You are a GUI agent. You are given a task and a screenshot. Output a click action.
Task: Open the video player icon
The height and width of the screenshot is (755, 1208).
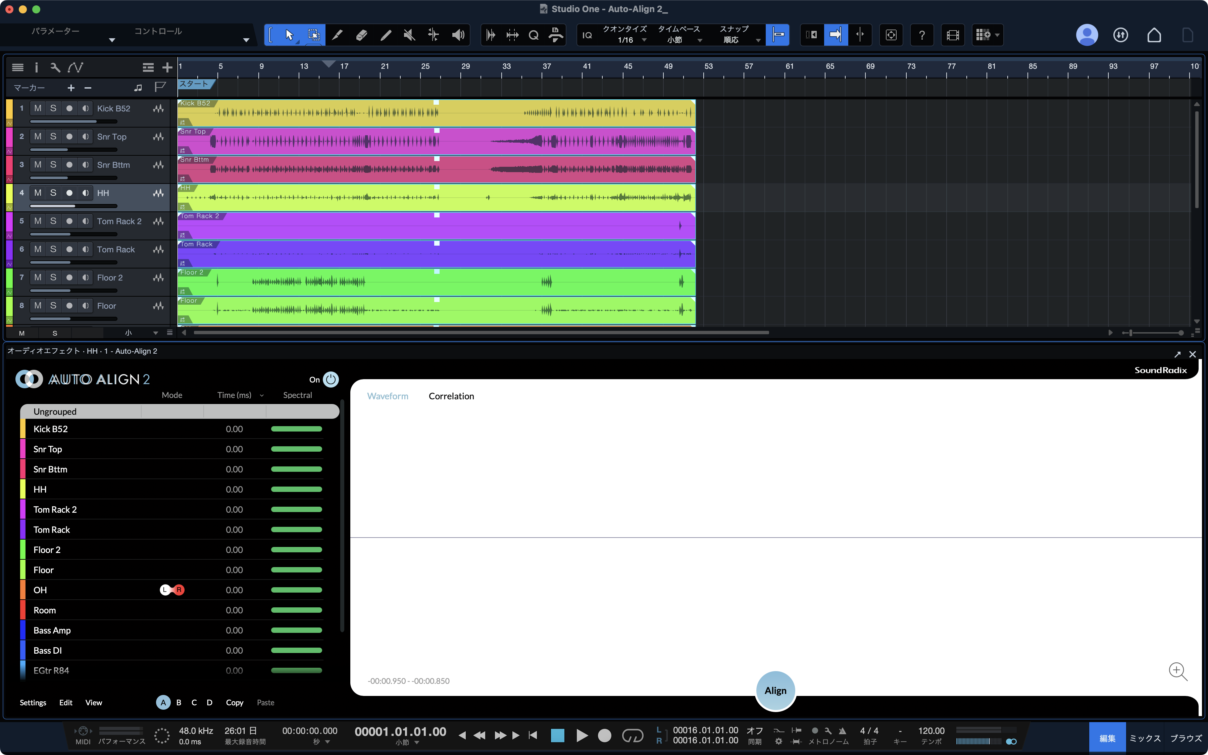click(x=952, y=35)
